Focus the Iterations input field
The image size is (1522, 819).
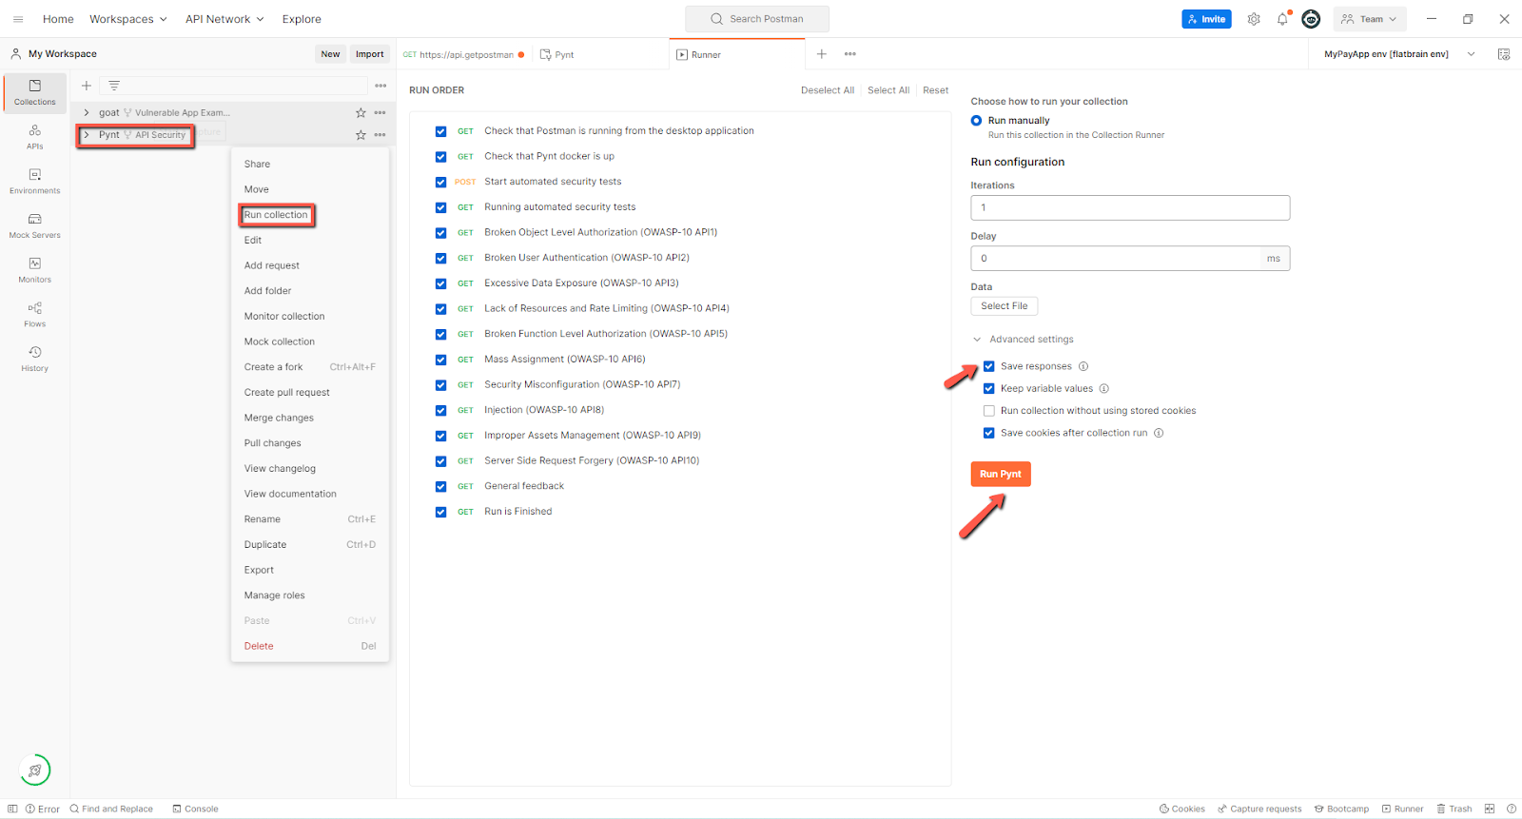pos(1130,207)
